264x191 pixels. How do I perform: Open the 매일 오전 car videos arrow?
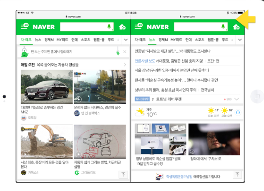[x=125, y=65]
